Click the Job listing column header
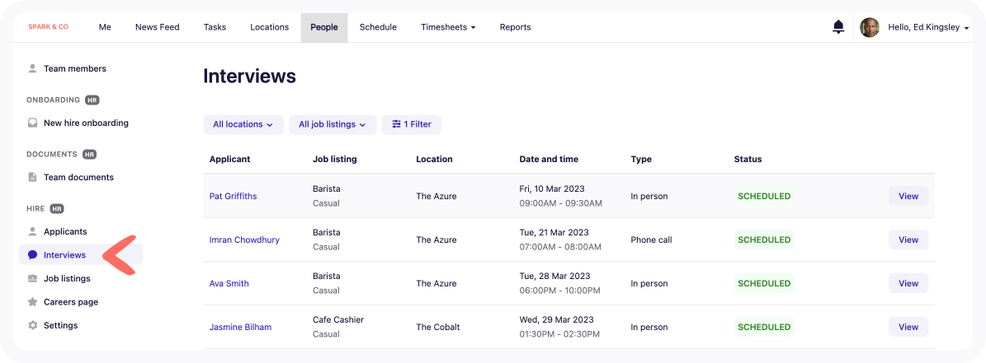Screen dimensions: 986x363 coord(334,159)
